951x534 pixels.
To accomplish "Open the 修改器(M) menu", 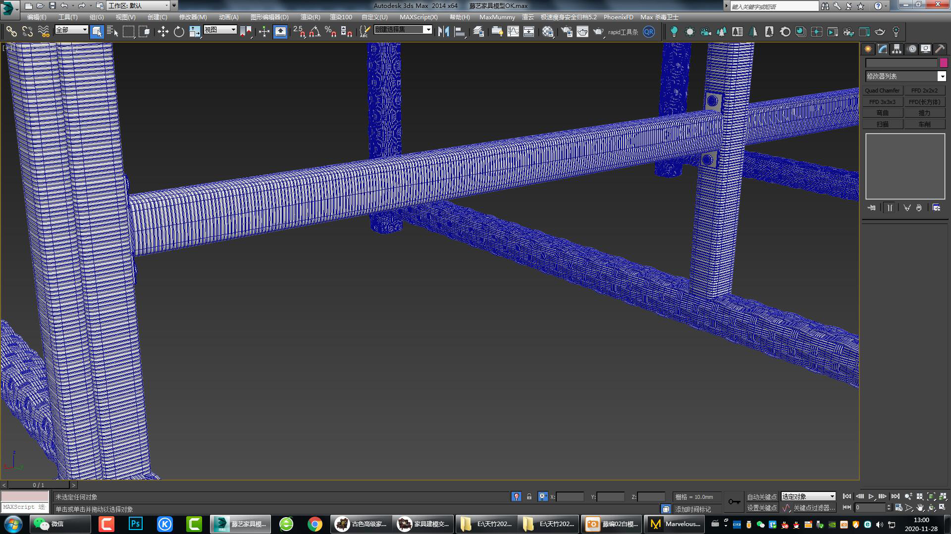I will (x=193, y=17).
